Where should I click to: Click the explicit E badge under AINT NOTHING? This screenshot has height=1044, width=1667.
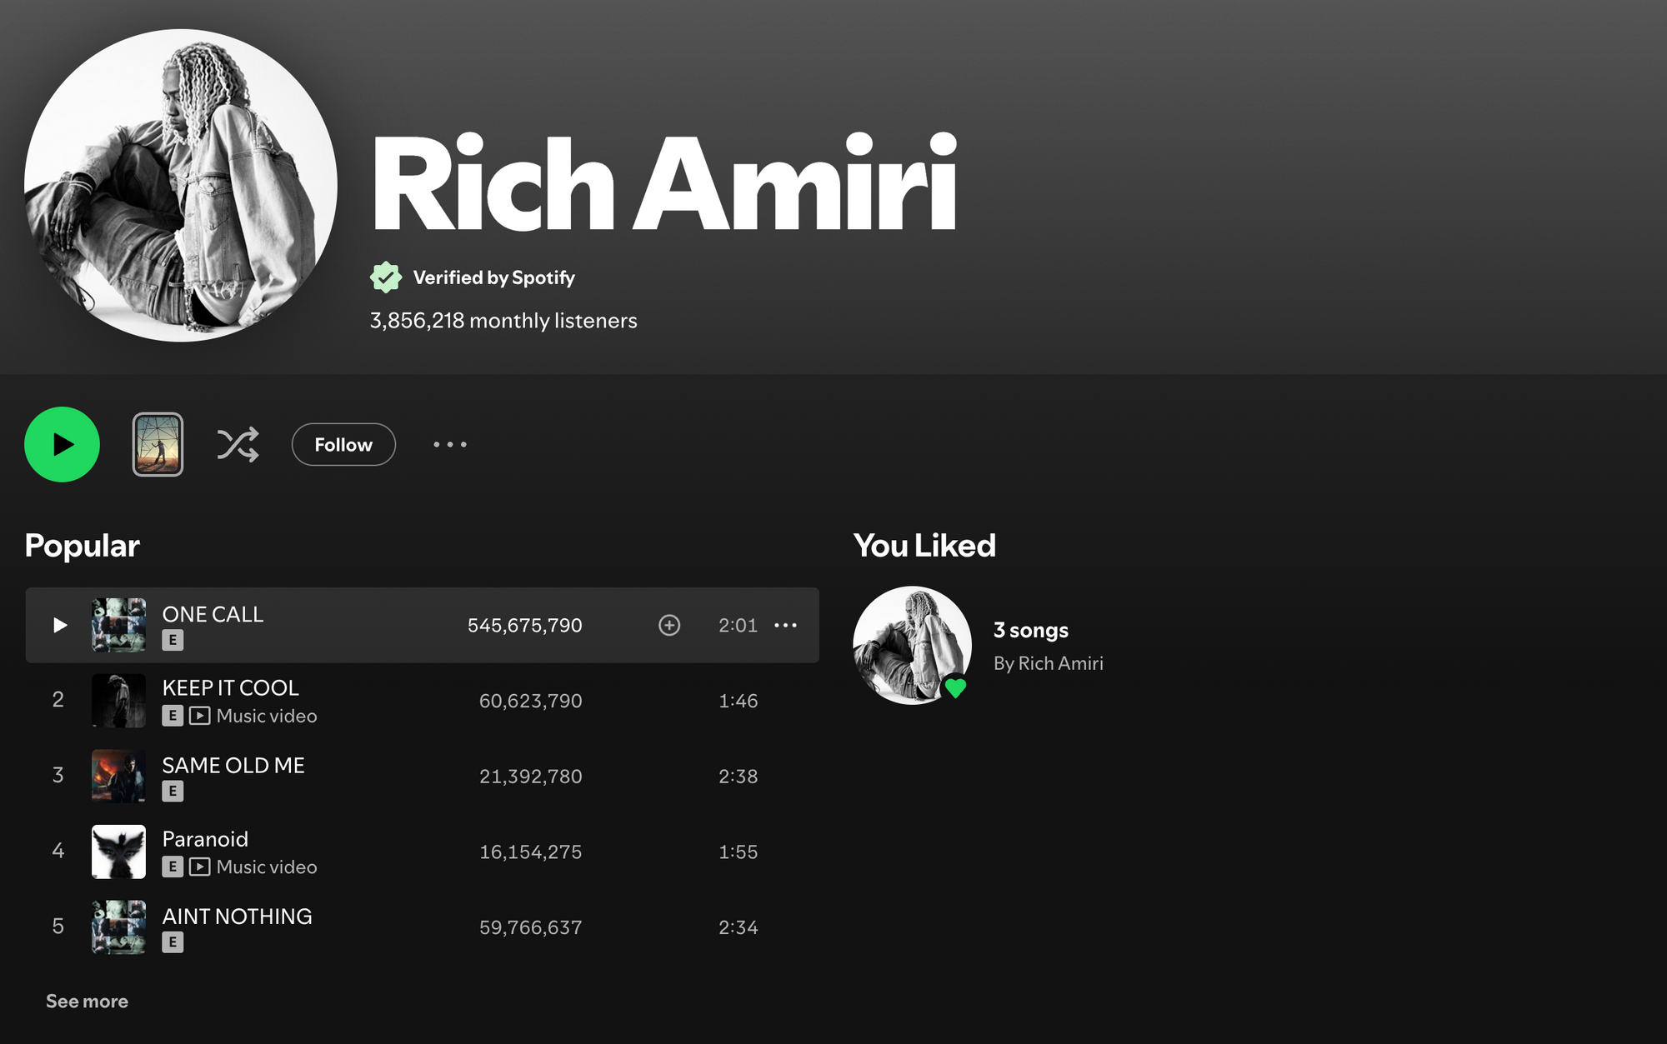173,942
